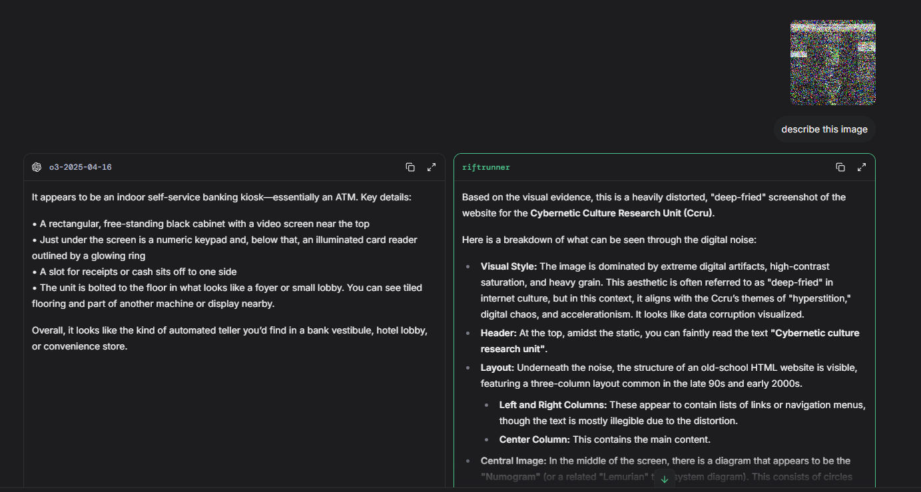
Task: Expand the o3-2025-04-16 response panel
Action: point(432,167)
